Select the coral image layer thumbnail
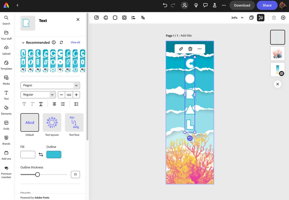The image size is (289, 200). (x=277, y=53)
